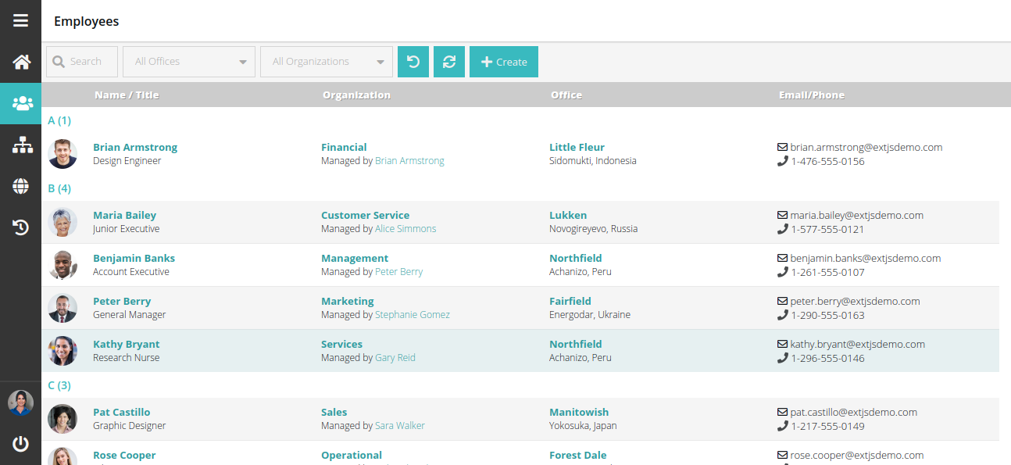Go to Home via sidebar house icon
The image size is (1011, 465).
[20, 62]
